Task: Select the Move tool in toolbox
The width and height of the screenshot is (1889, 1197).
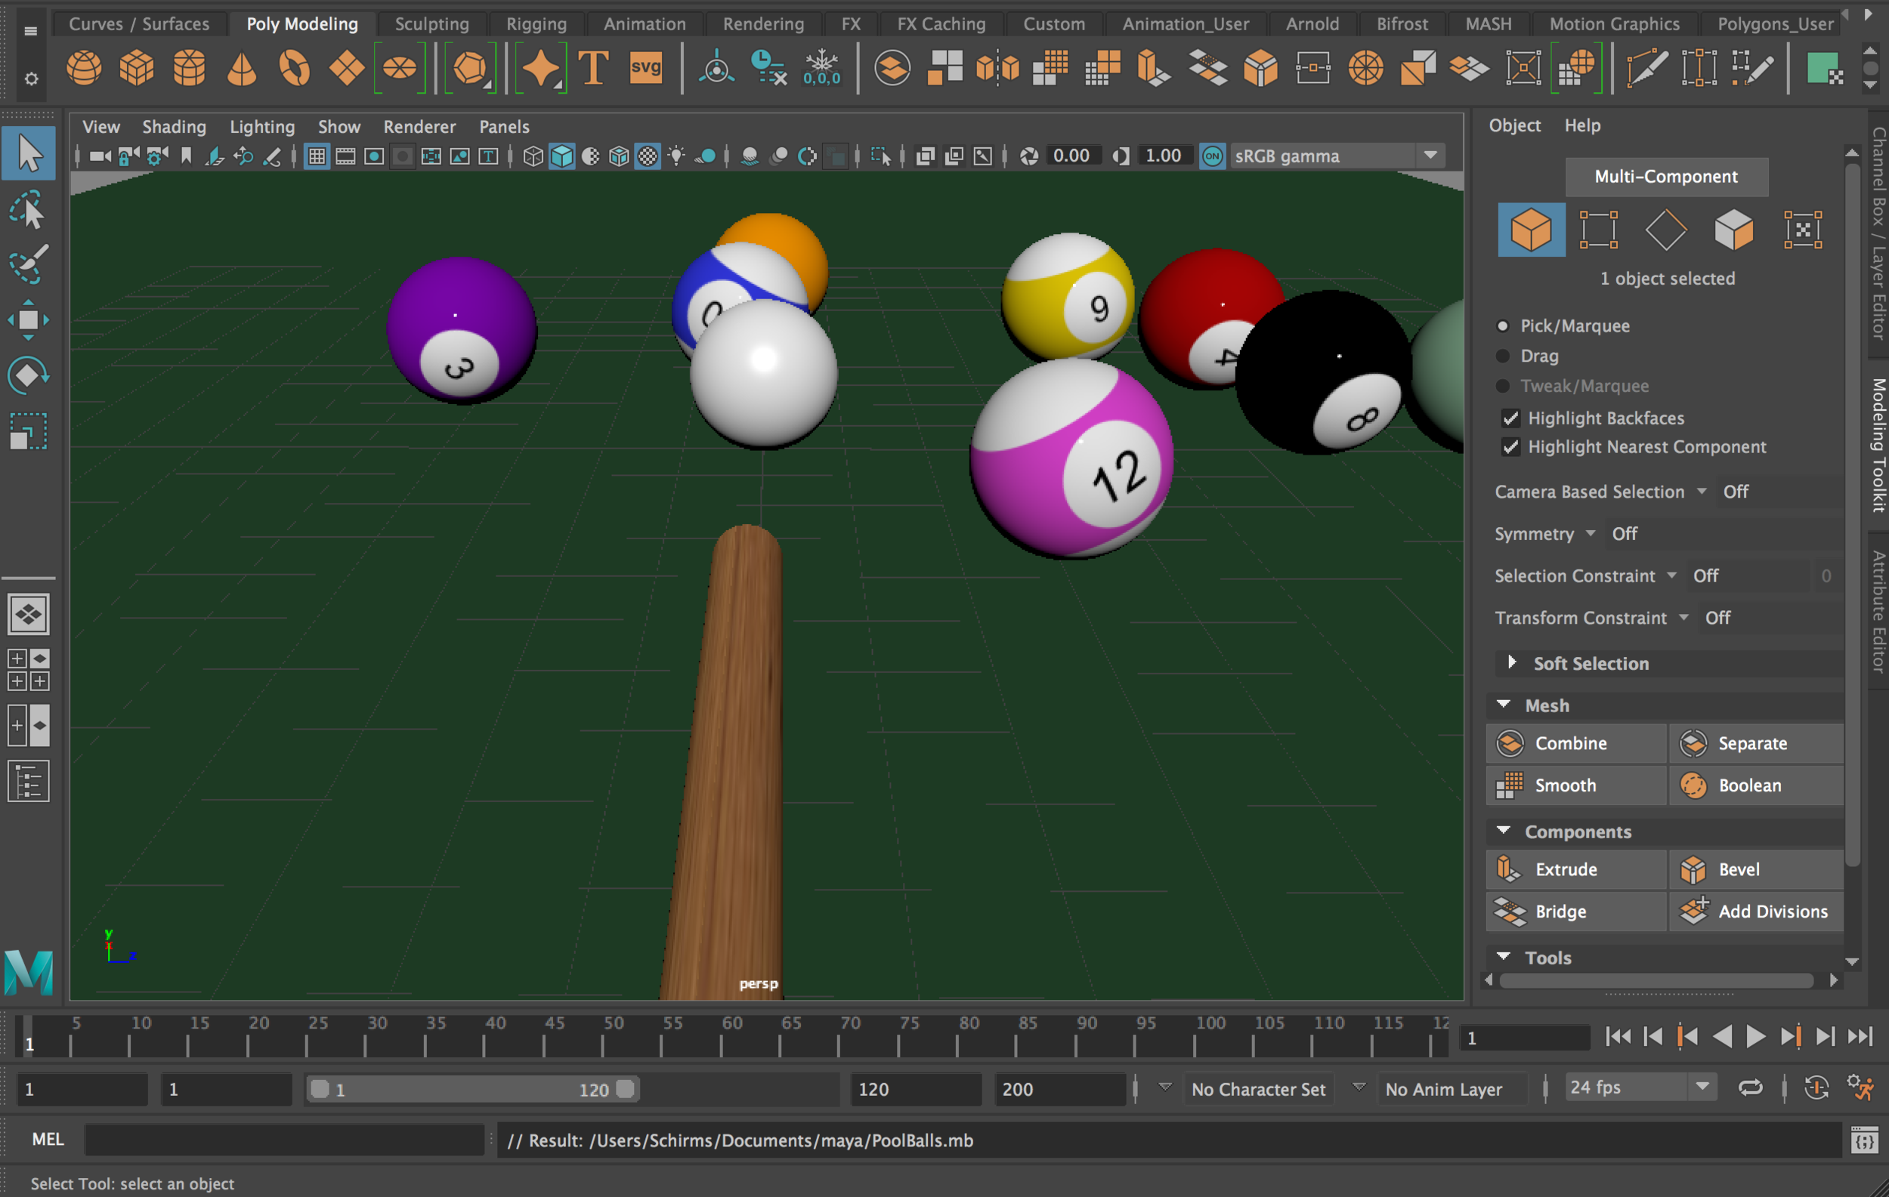Action: [28, 319]
